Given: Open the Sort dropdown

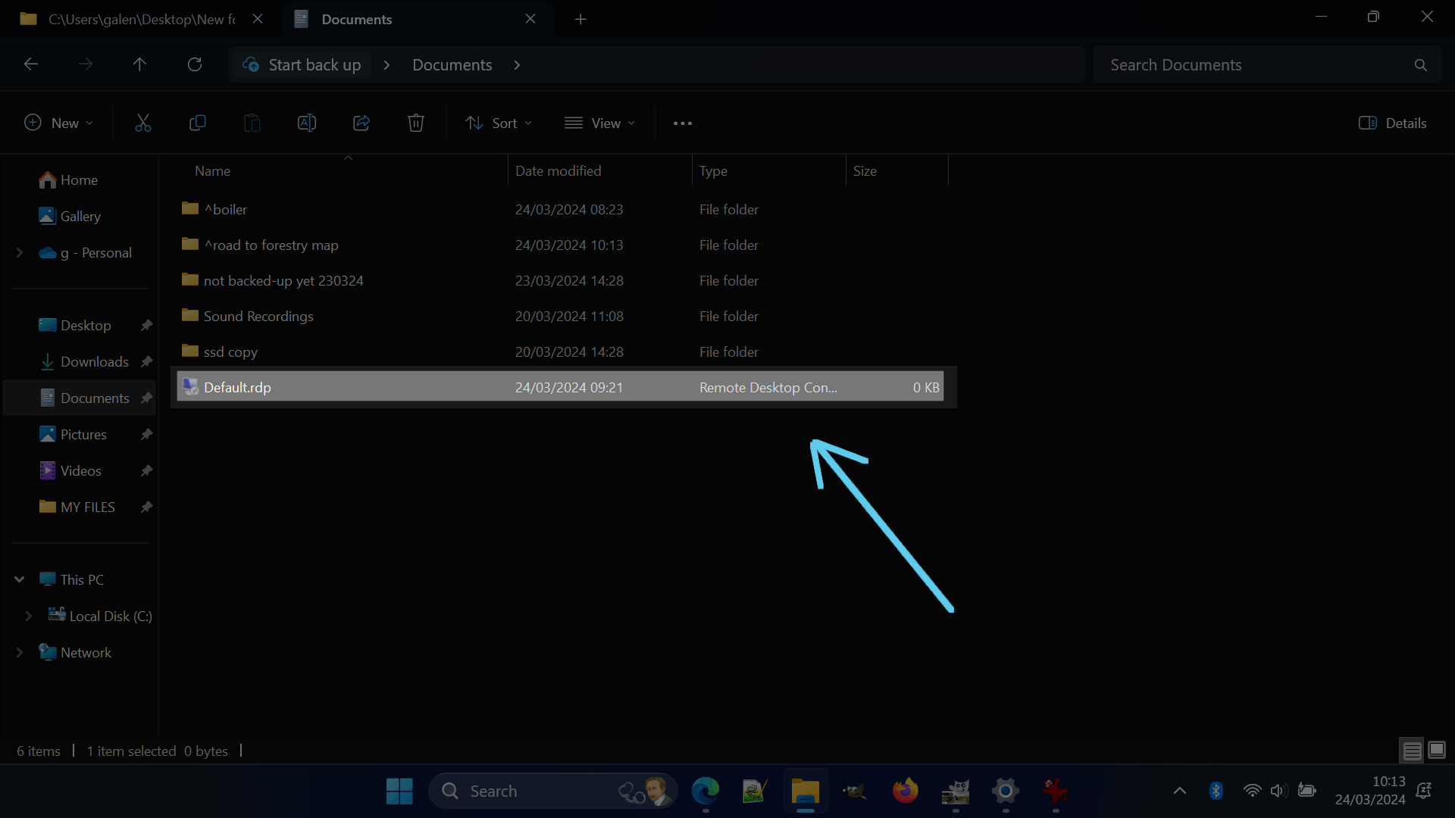Looking at the screenshot, I should (498, 123).
